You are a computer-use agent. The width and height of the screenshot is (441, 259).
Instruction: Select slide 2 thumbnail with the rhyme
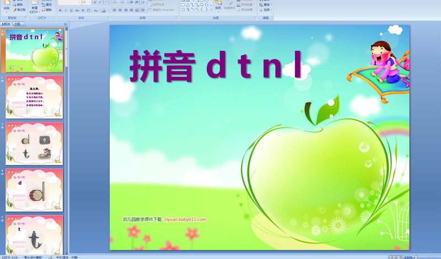pos(34,97)
